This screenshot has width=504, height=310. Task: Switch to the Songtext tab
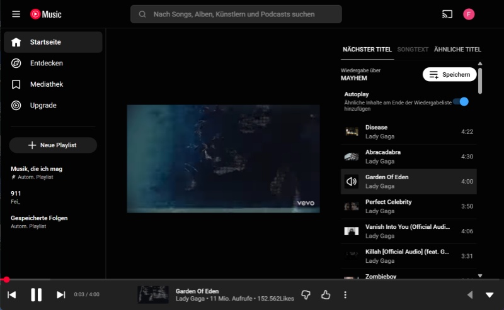(x=413, y=50)
